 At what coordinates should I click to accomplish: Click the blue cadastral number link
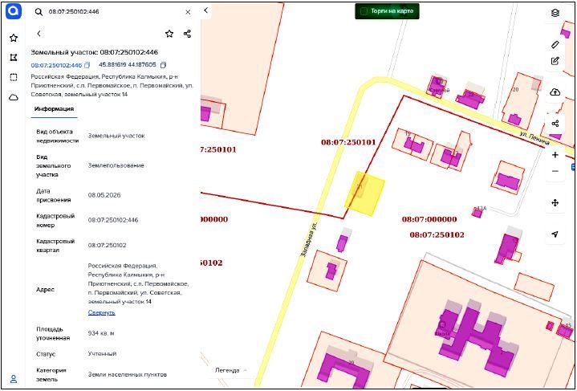click(x=56, y=65)
